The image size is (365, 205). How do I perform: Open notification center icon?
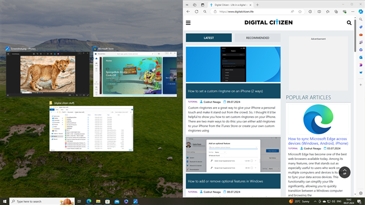coord(359,201)
